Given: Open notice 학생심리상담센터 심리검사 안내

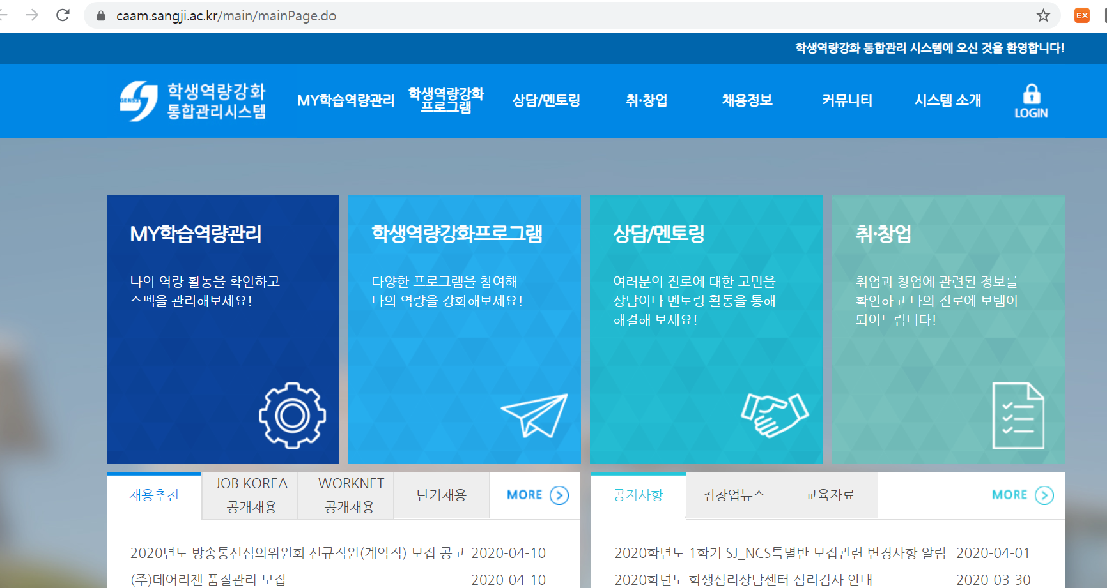Looking at the screenshot, I should coord(743,580).
